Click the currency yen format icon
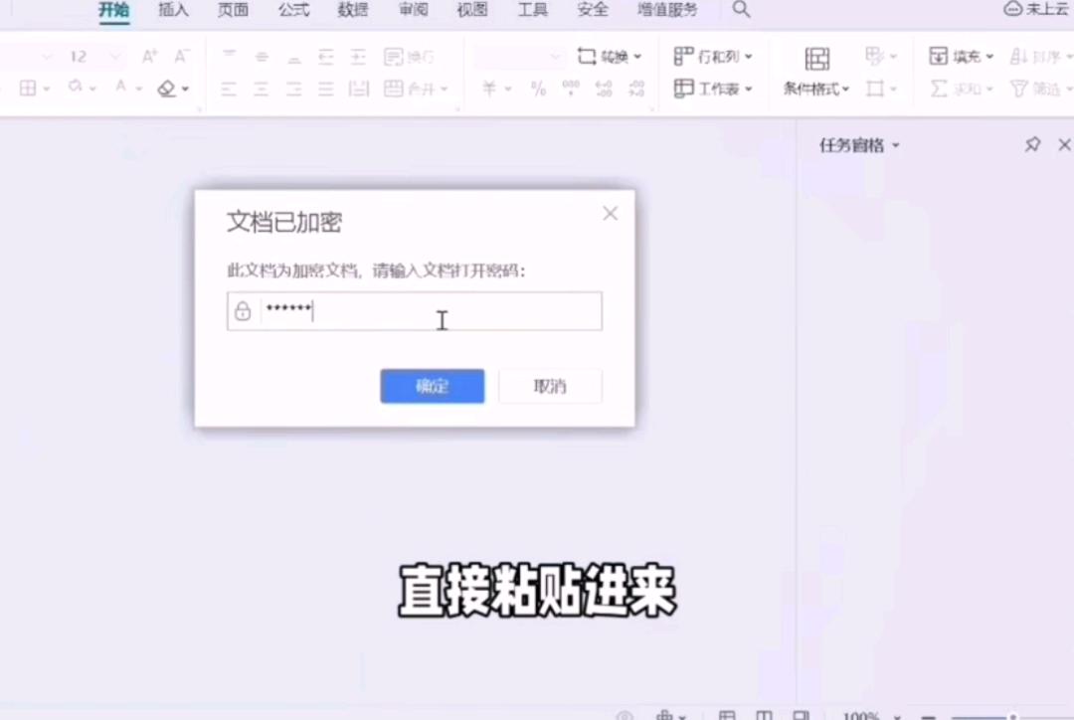Screen dimensions: 1074x720 tap(489, 89)
